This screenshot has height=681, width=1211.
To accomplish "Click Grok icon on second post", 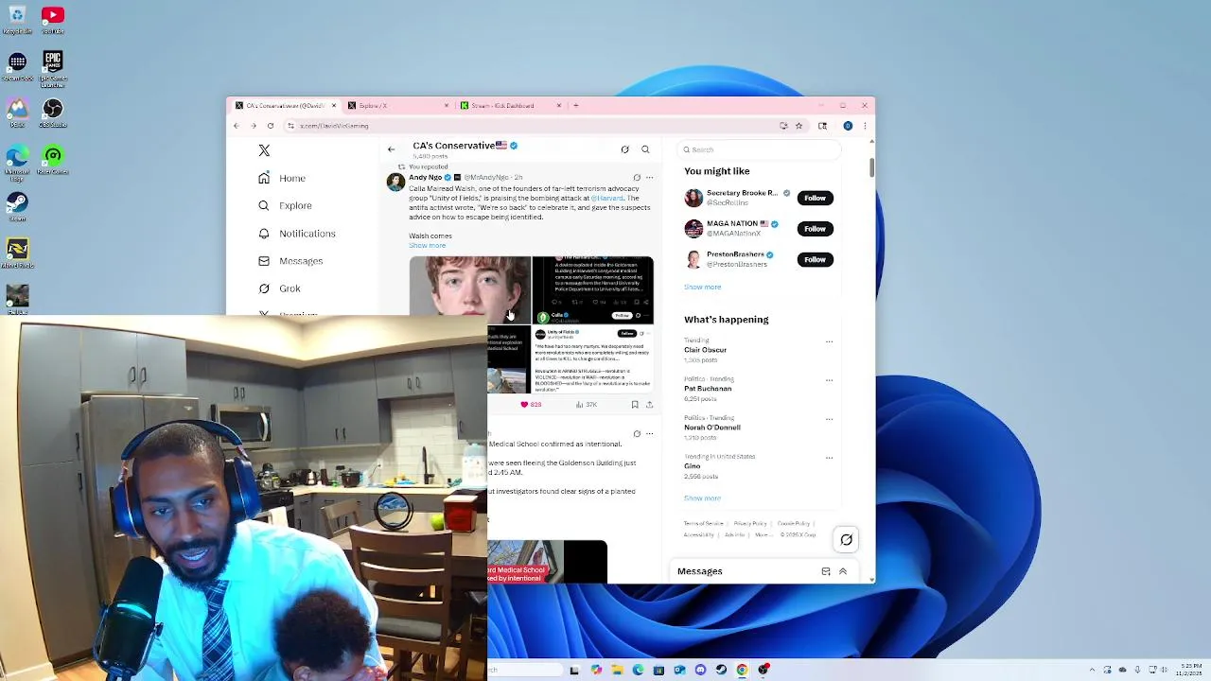I will [x=637, y=434].
